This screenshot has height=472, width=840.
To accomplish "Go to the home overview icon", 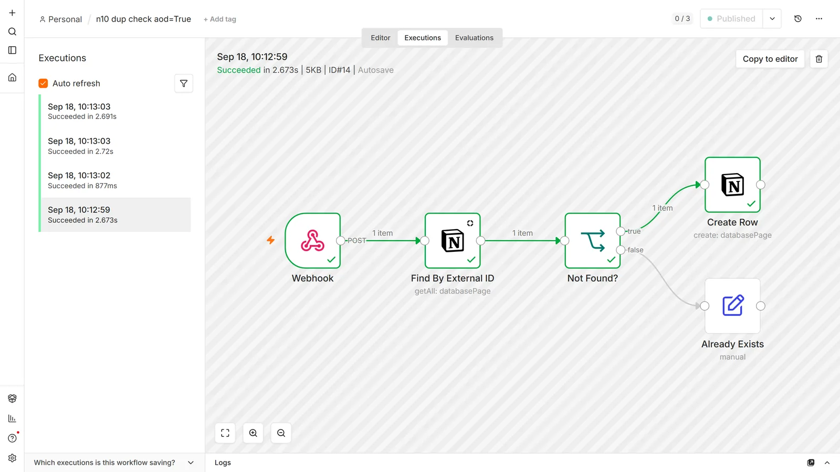I will (12, 78).
